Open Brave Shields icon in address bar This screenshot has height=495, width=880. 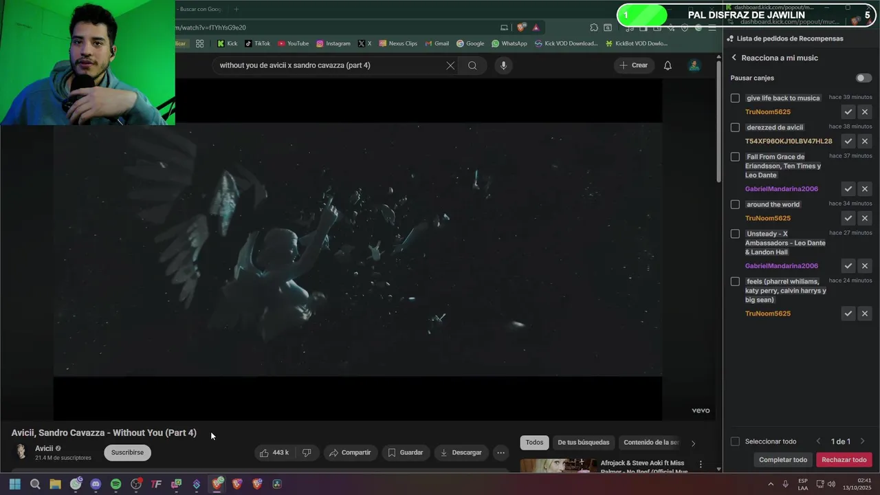[x=521, y=27]
